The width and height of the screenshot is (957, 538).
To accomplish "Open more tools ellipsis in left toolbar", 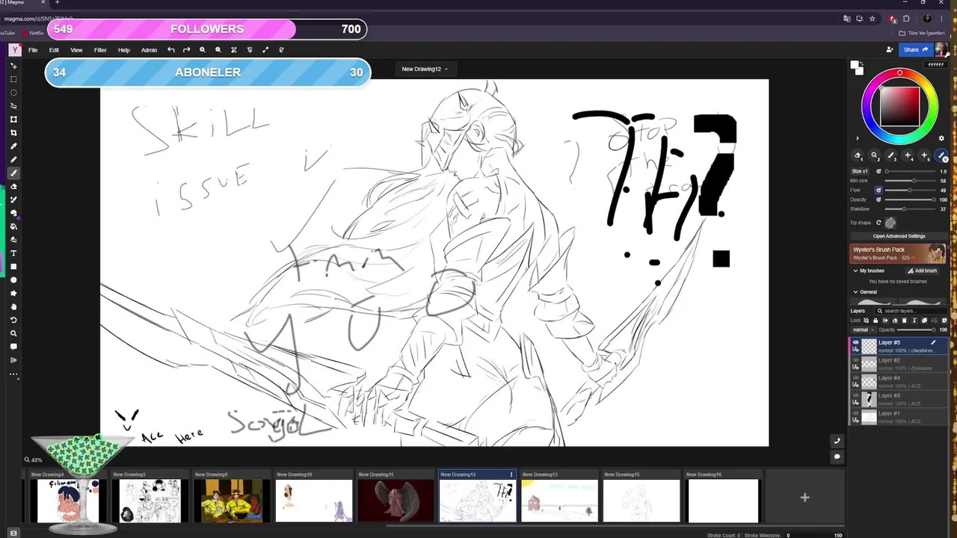I will 13,374.
